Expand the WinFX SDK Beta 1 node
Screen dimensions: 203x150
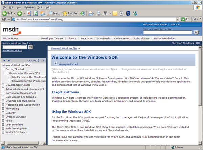(3, 132)
